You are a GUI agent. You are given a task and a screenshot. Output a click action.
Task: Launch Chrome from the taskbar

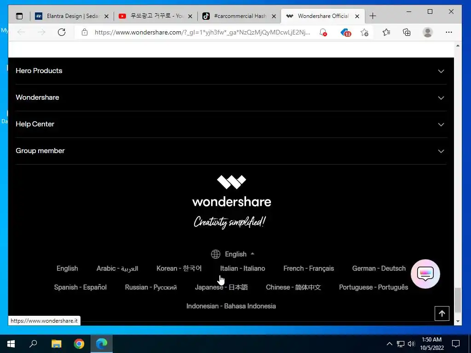79,344
